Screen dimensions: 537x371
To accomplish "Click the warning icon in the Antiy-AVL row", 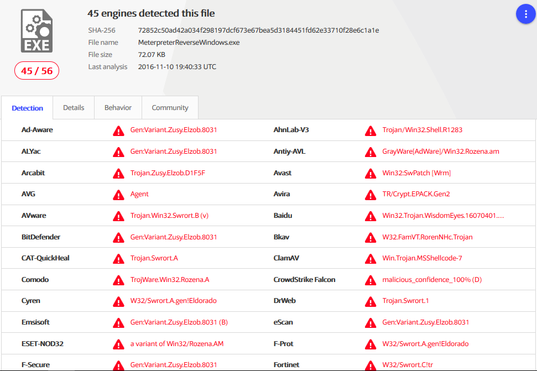I will pos(371,152).
